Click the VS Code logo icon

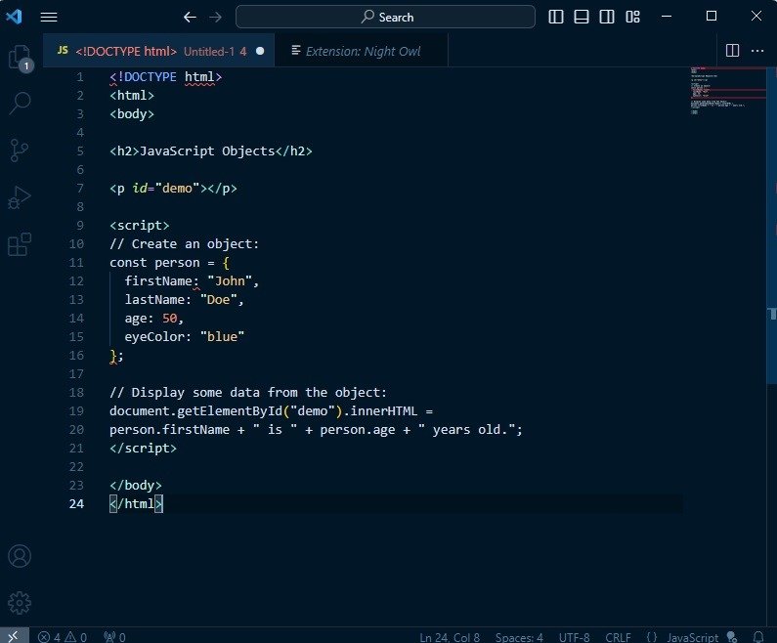[14, 17]
